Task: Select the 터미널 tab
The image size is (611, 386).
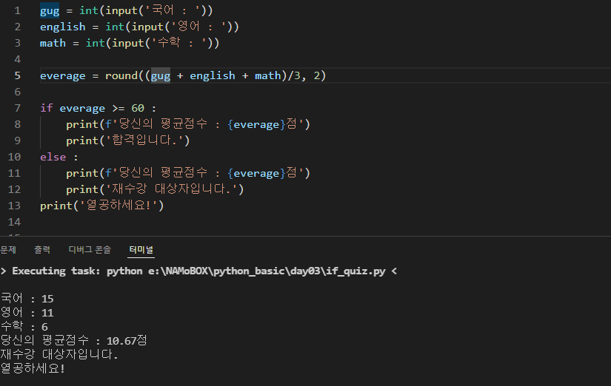Action: (x=141, y=250)
